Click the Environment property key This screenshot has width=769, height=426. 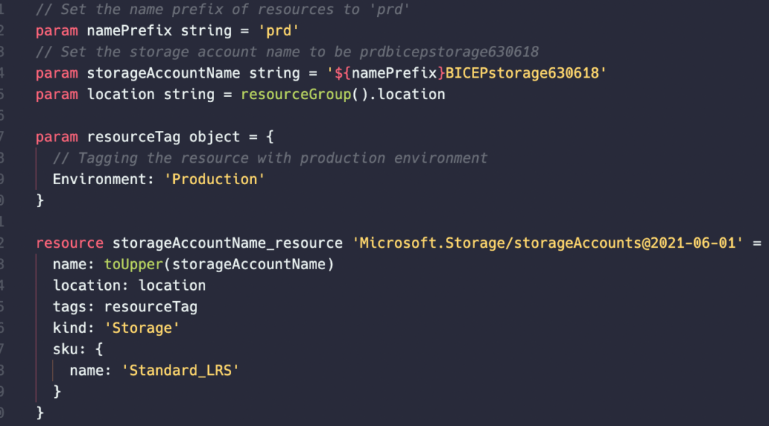(x=99, y=179)
